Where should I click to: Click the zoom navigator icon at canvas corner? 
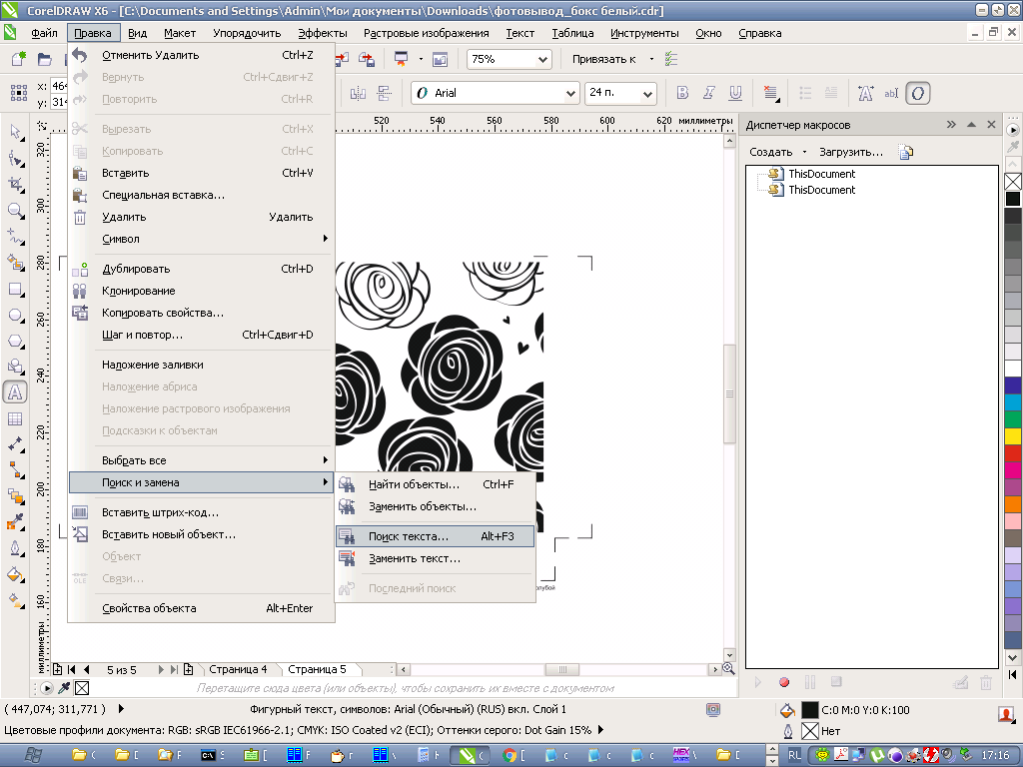[x=728, y=669]
